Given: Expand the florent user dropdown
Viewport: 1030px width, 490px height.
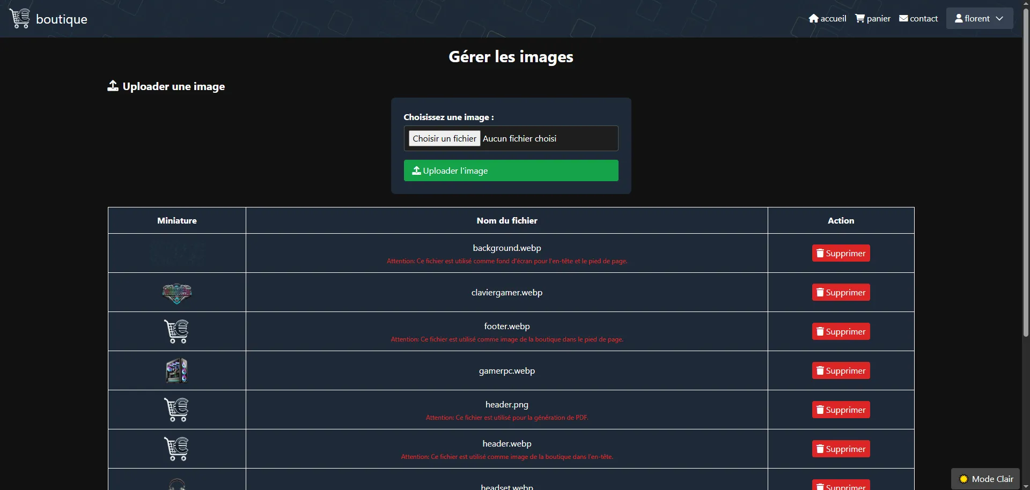Looking at the screenshot, I should (979, 19).
